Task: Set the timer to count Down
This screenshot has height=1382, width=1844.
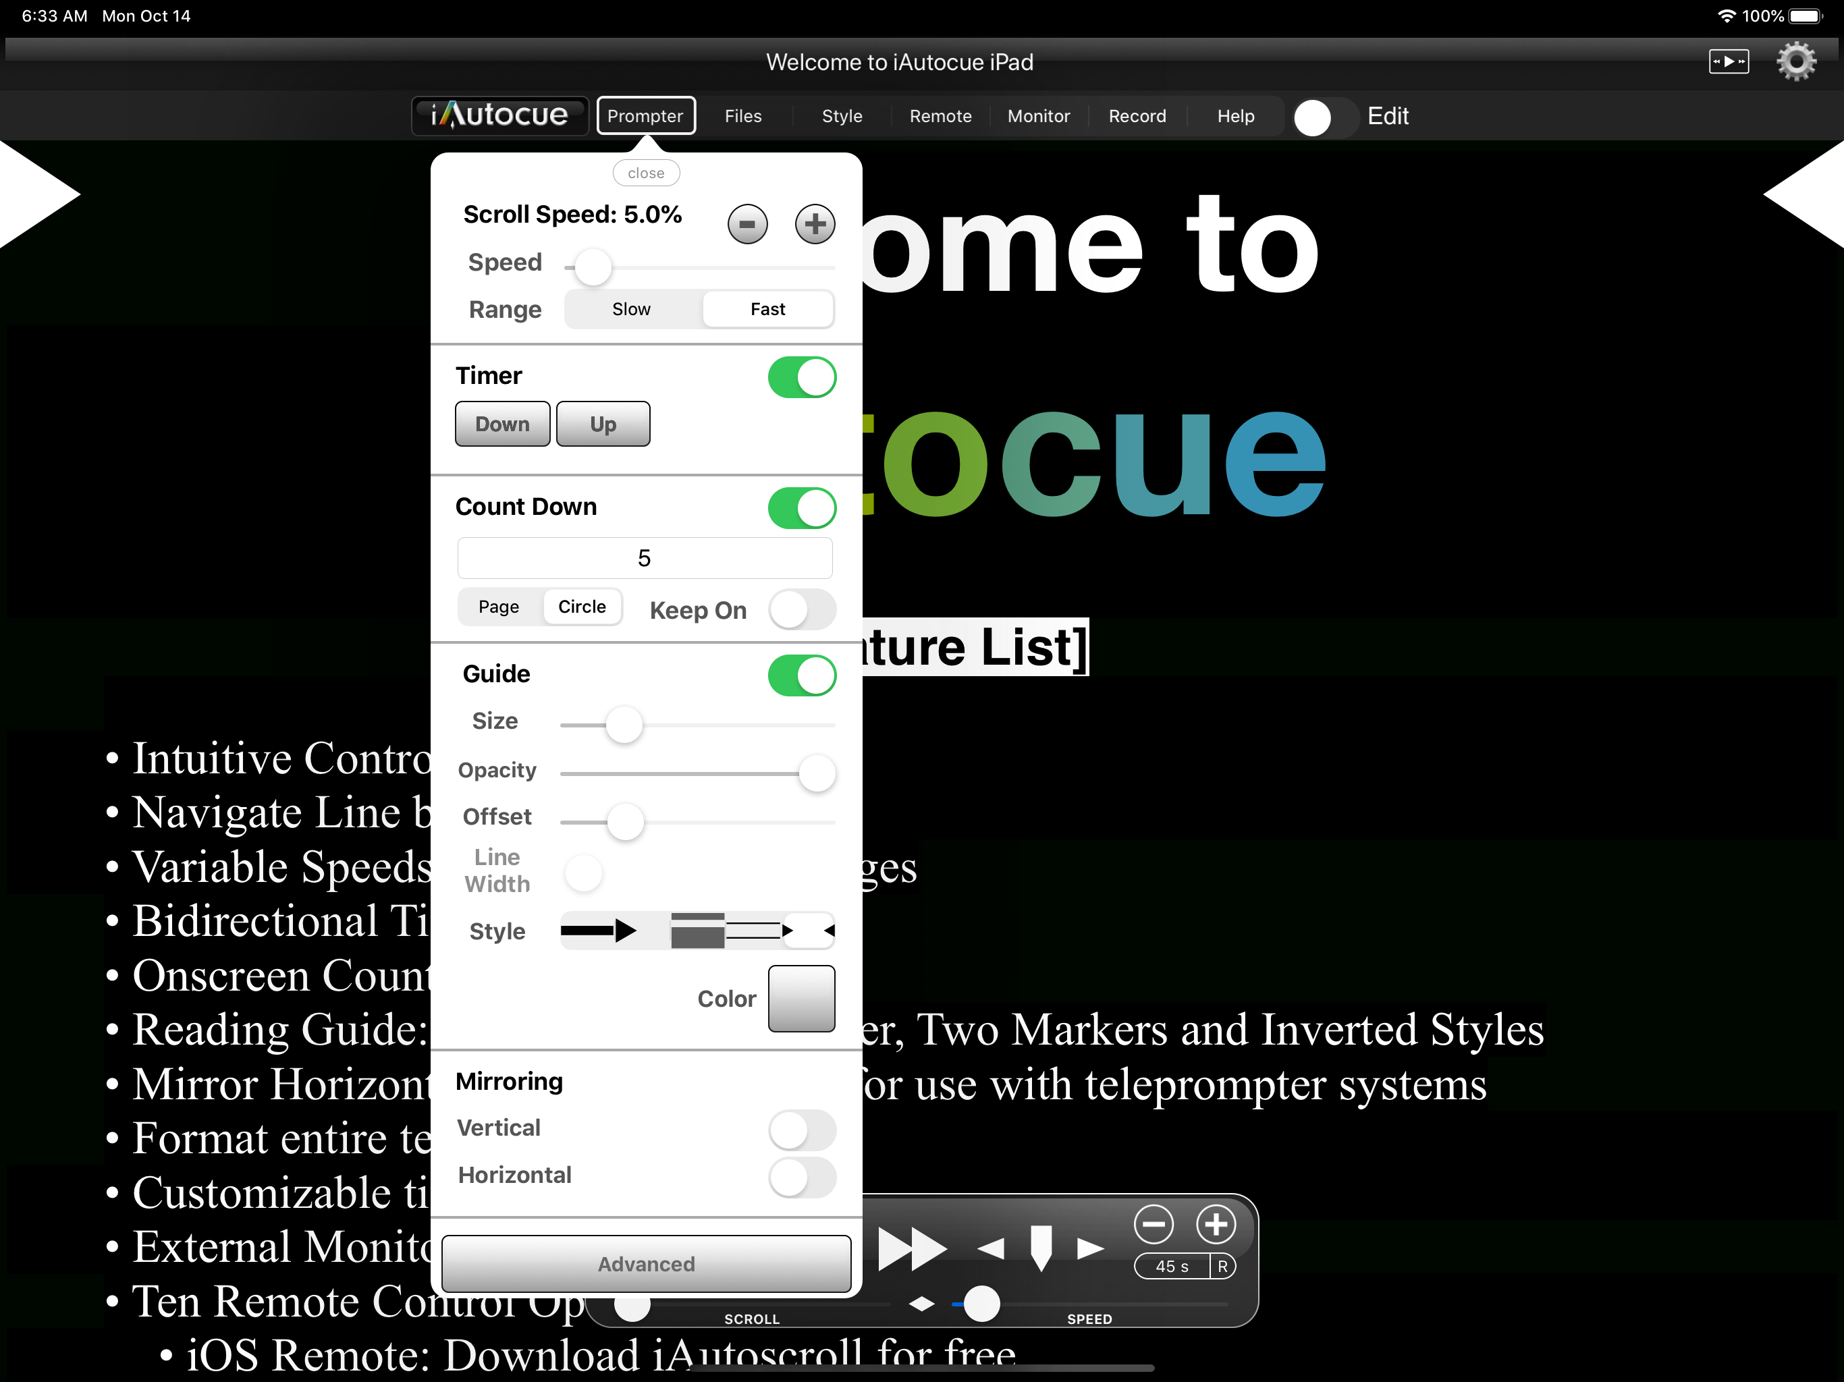Action: [503, 423]
